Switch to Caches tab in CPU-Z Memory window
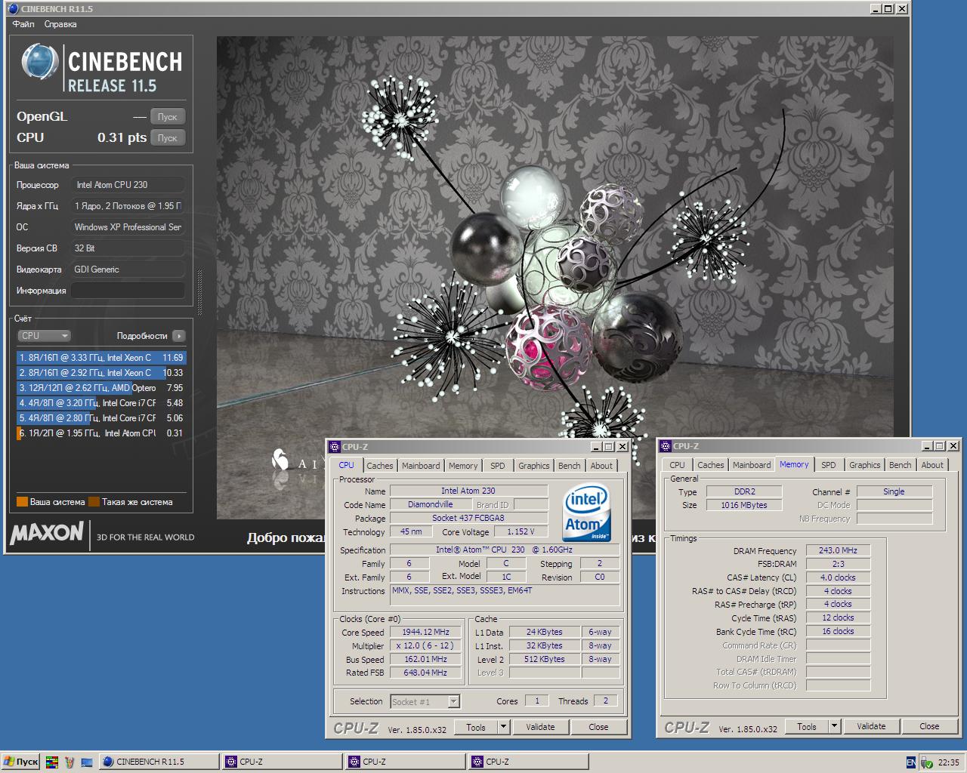This screenshot has width=967, height=773. tap(711, 465)
